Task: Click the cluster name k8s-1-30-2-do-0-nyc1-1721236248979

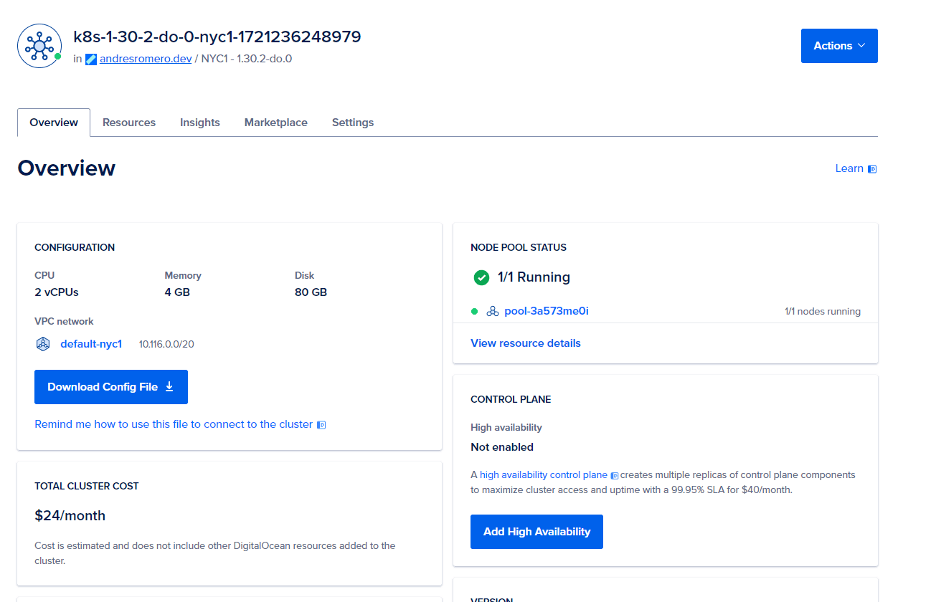Action: tap(217, 37)
